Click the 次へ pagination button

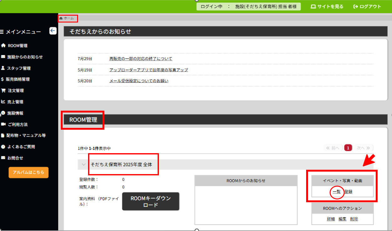click(363, 148)
